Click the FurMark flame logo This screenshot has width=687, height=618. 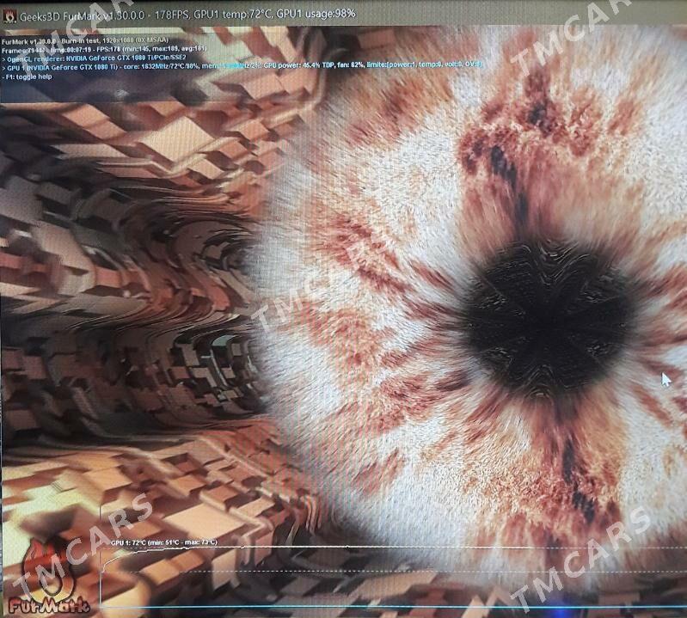click(49, 577)
